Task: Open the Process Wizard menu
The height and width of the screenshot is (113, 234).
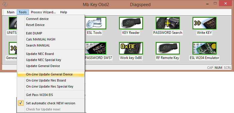Action: tap(43, 12)
